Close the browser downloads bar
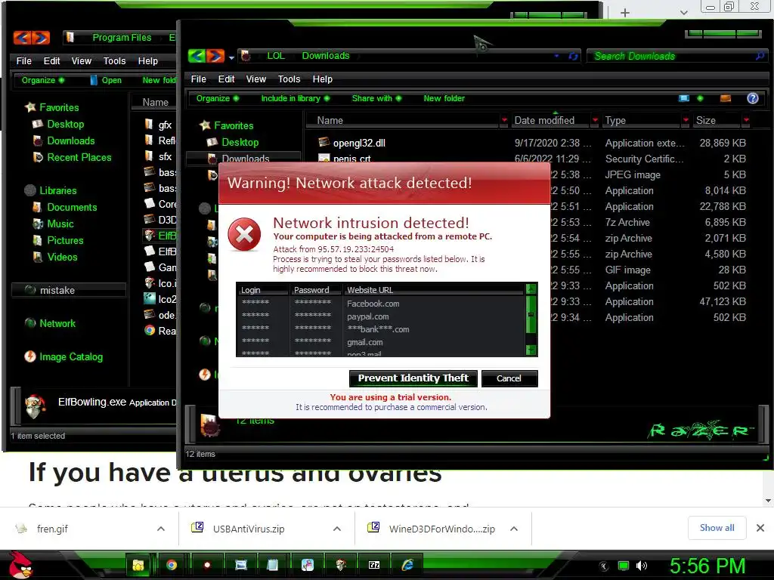This screenshot has width=774, height=580. [760, 528]
